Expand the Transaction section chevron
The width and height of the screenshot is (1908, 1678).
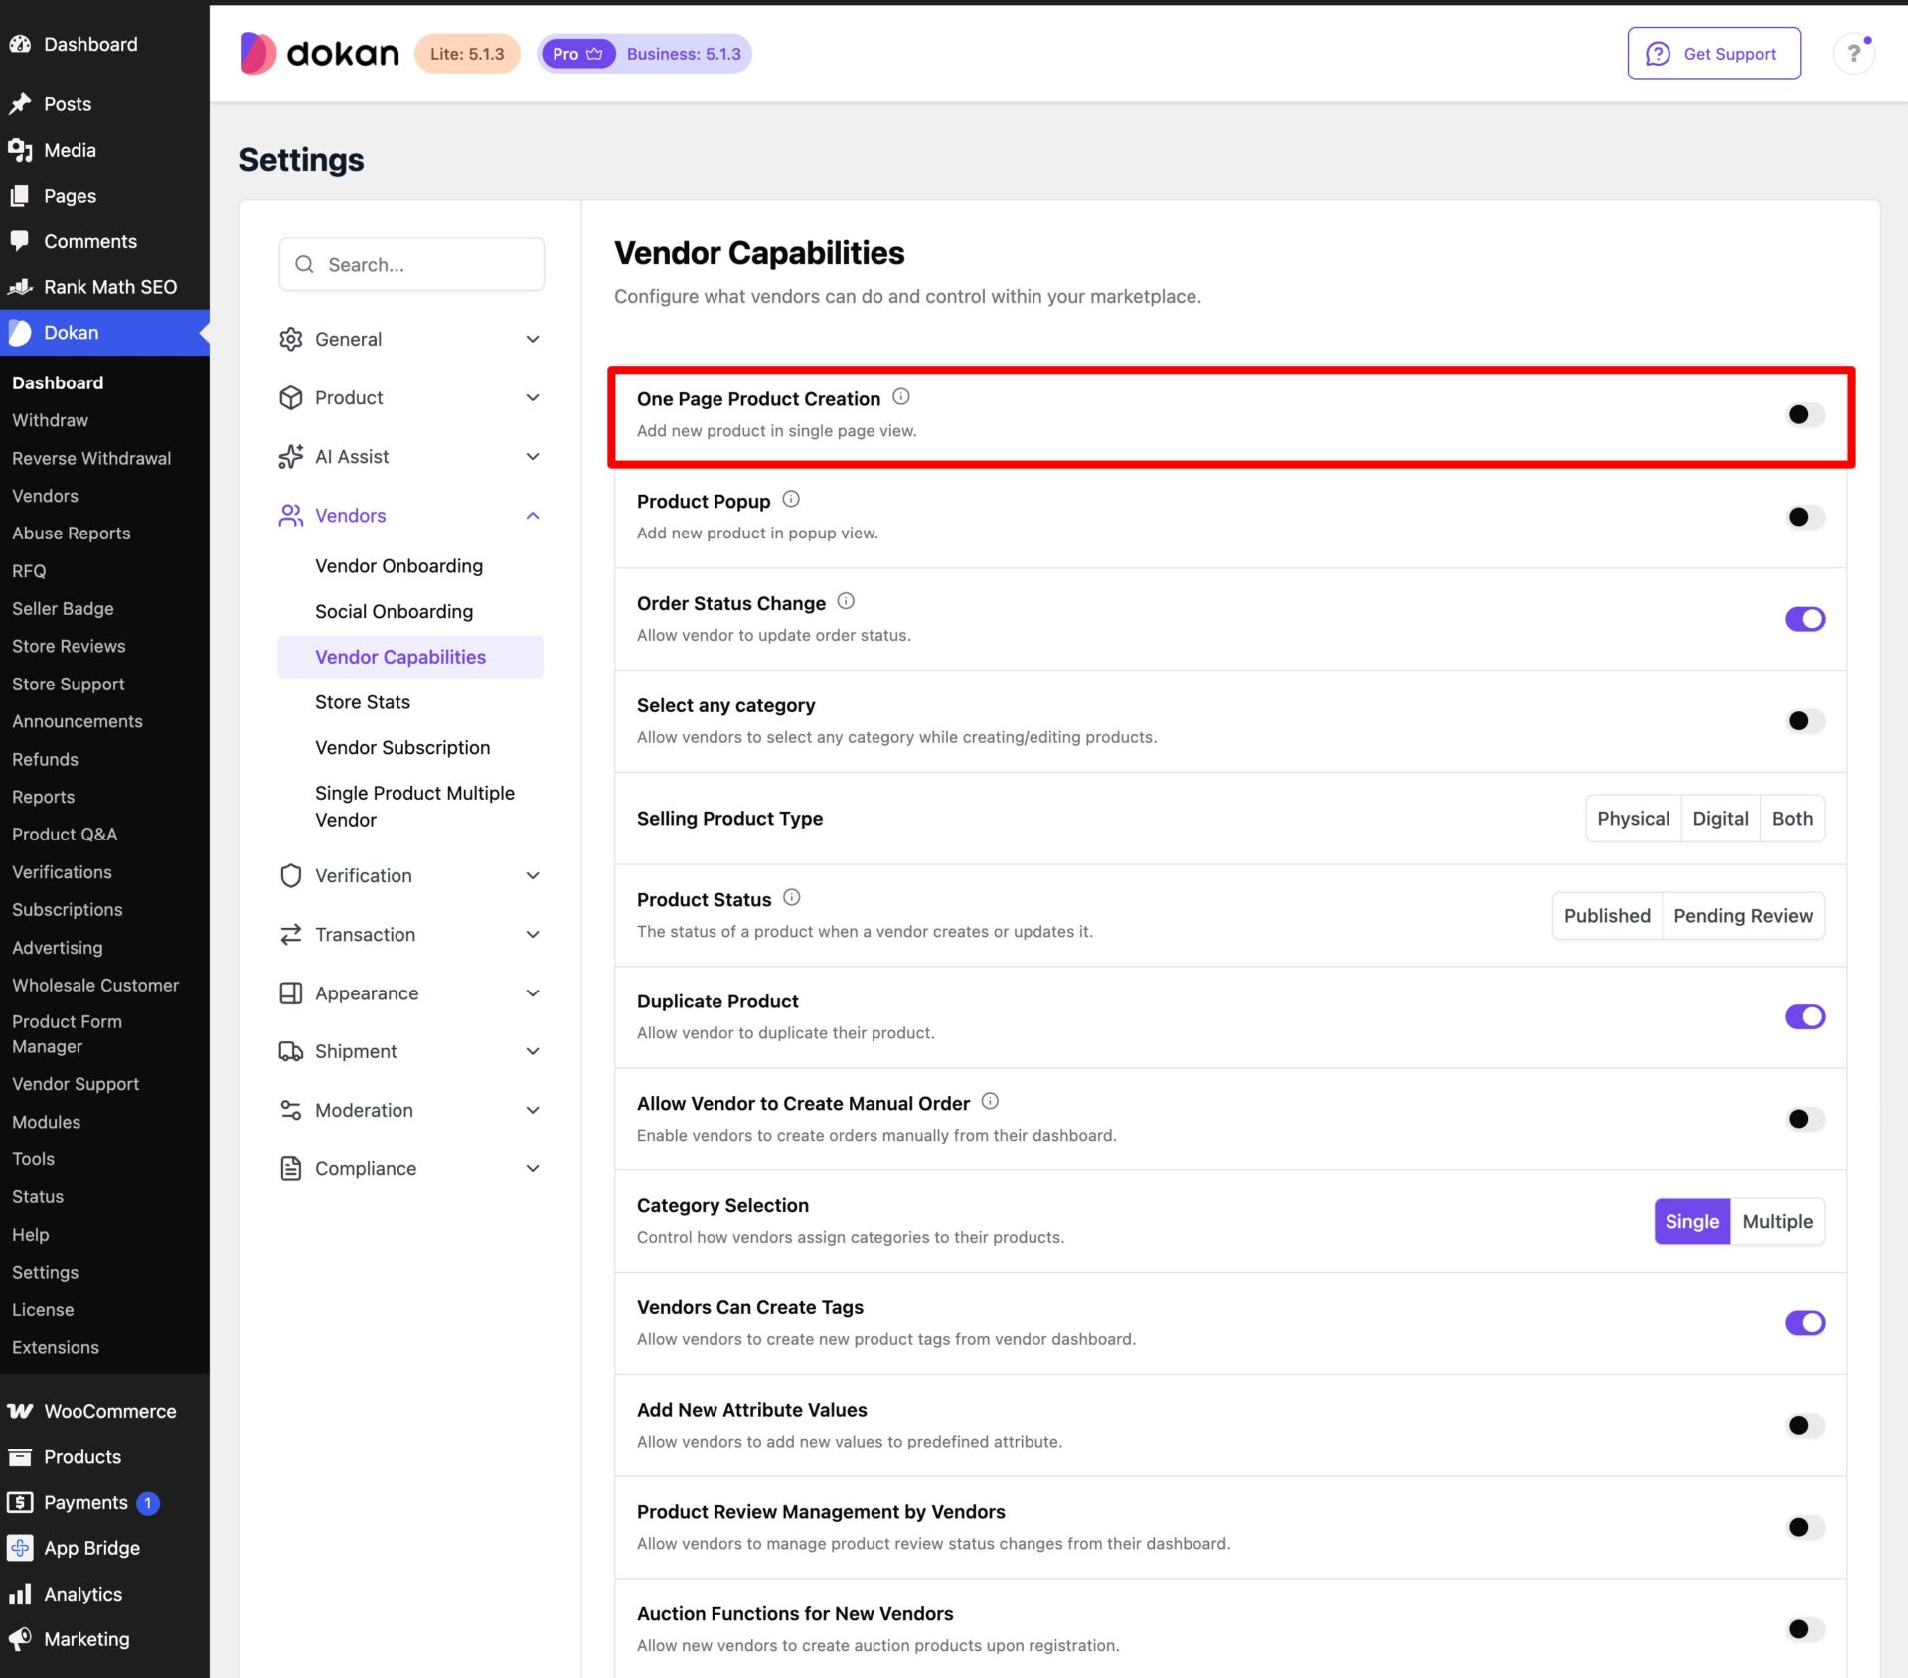pos(533,935)
